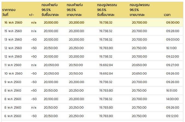Click the -50 change on 13 พ.ค row
The width and height of the screenshot is (185, 122).
pyautogui.click(x=34, y=39)
